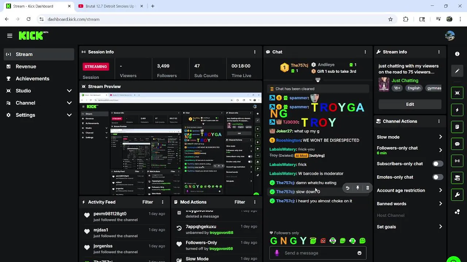Go to Stream in sidebar
467x262 pixels.
pos(39,55)
